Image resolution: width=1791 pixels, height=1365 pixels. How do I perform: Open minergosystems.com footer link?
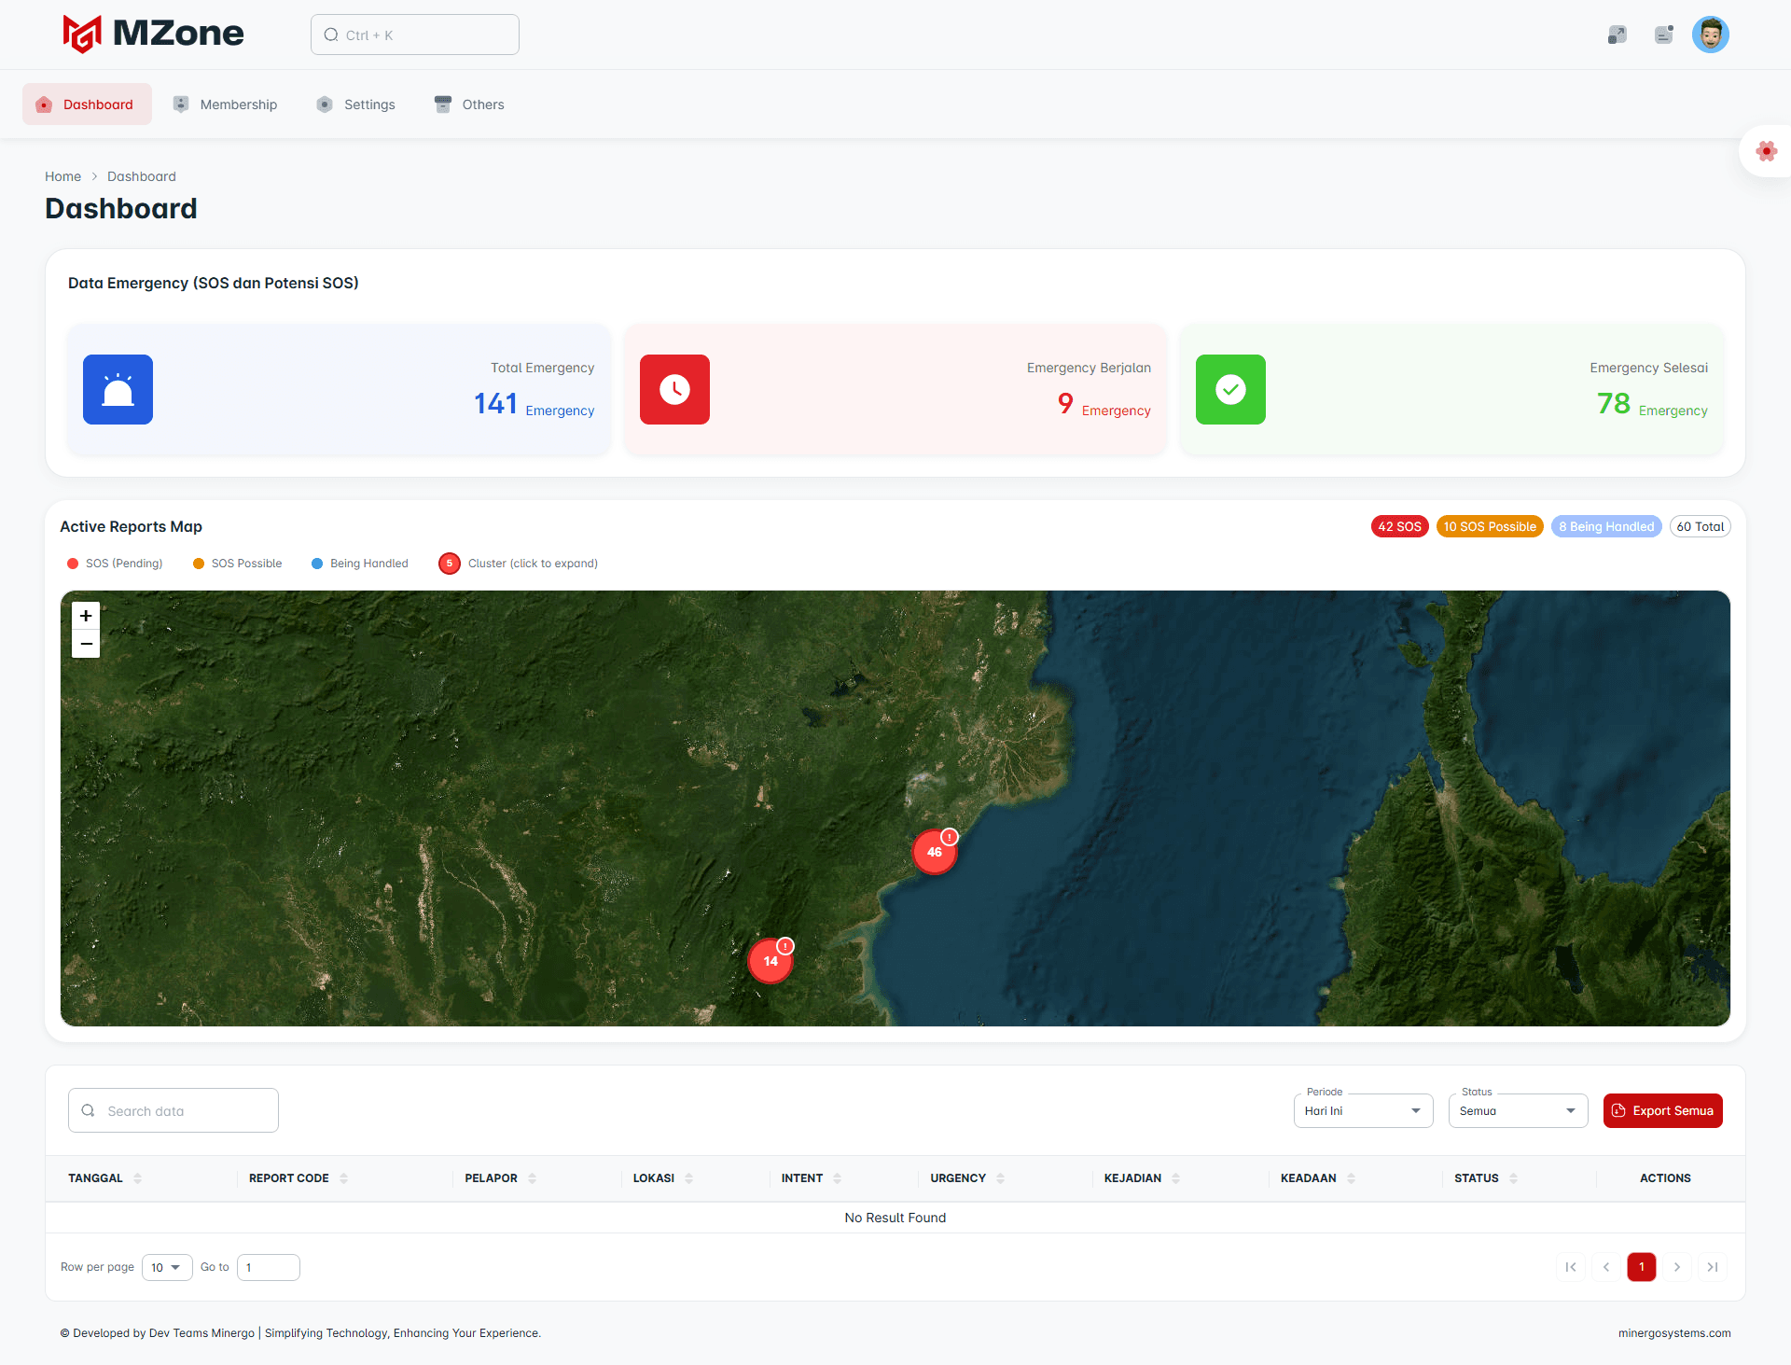coord(1674,1333)
